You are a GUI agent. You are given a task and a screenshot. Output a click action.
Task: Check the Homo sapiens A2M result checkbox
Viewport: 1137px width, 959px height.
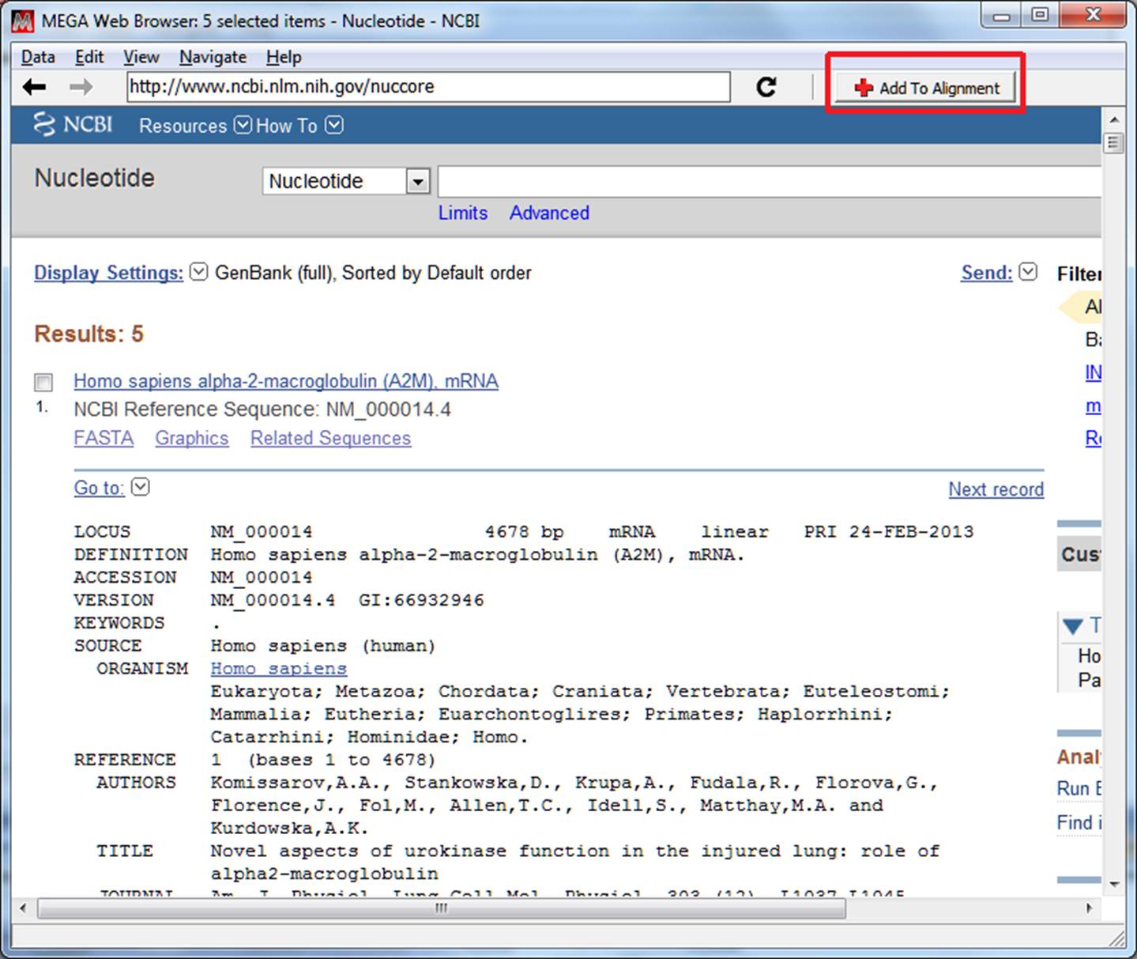[x=43, y=383]
